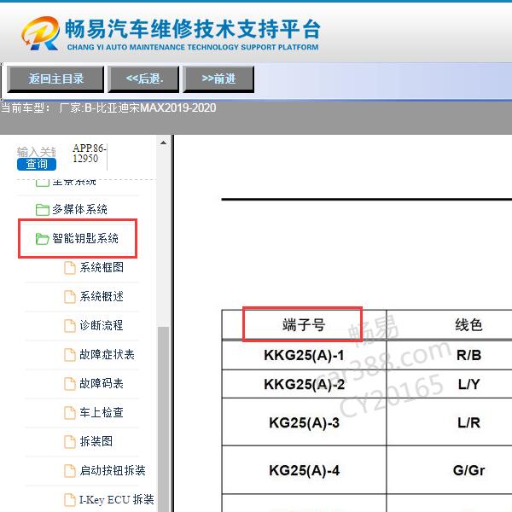512x512 pixels.
Task: Open the 诊断流程 document
Action: (x=102, y=325)
